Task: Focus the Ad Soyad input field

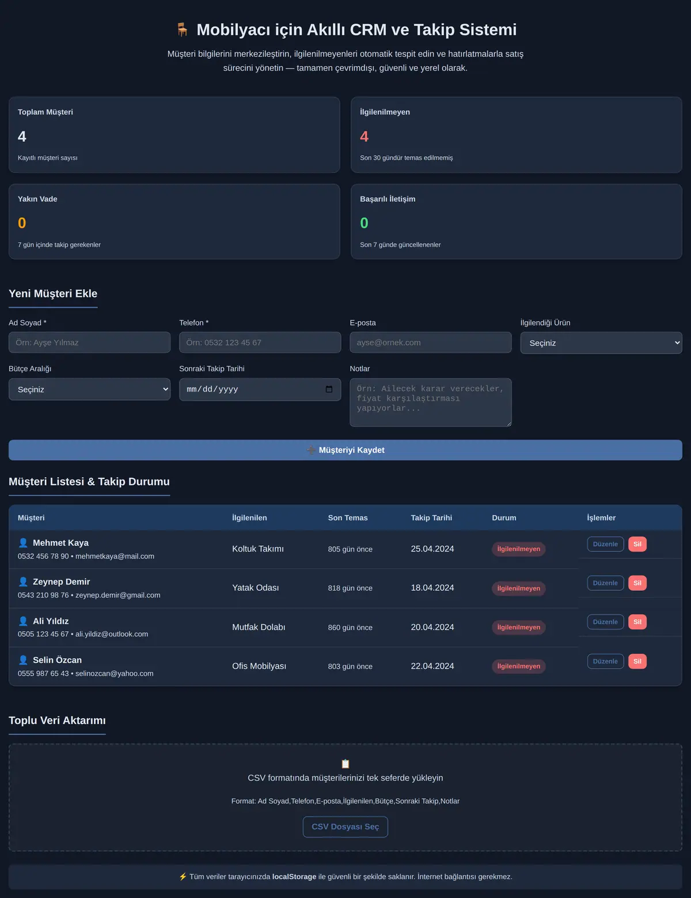Action: pos(89,342)
